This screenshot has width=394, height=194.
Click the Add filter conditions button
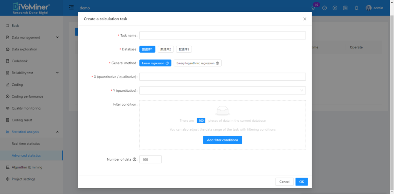click(222, 140)
